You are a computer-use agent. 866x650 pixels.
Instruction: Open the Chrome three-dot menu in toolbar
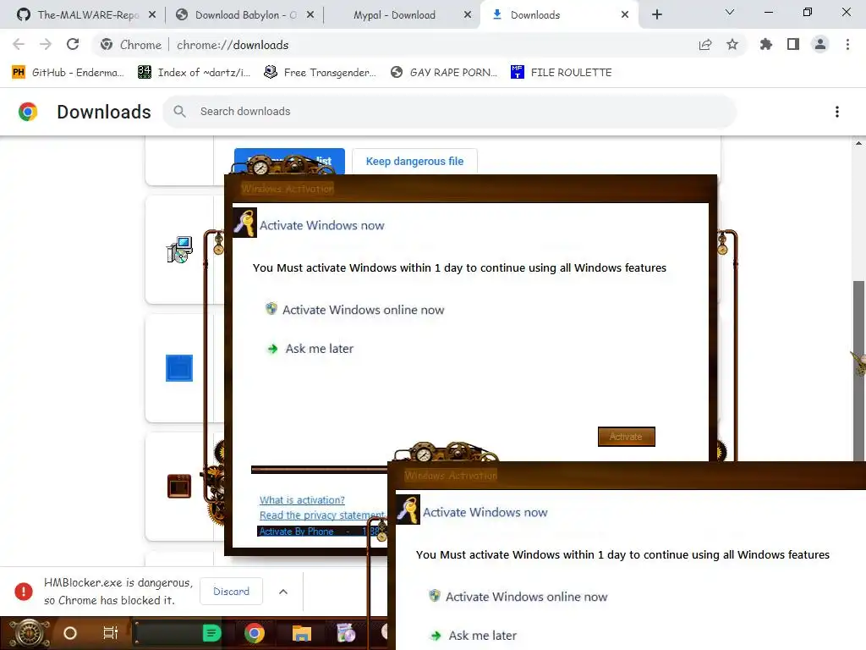pos(847,44)
